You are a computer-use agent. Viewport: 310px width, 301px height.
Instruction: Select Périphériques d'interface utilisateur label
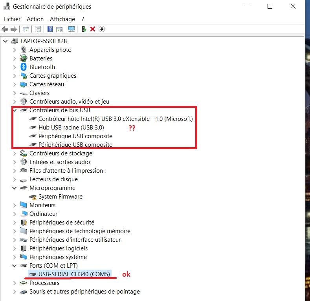(75, 239)
